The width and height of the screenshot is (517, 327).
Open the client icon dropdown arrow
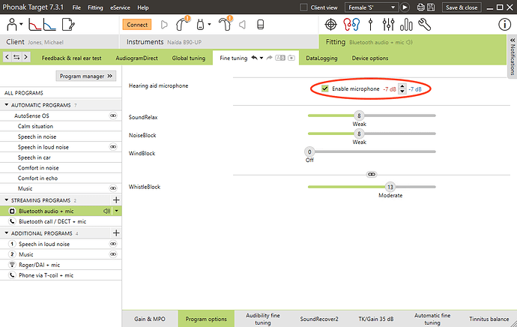coord(21,25)
